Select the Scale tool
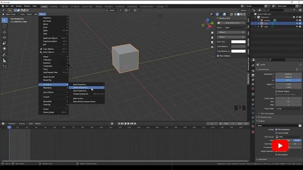The height and width of the screenshot is (170, 303). point(4,43)
